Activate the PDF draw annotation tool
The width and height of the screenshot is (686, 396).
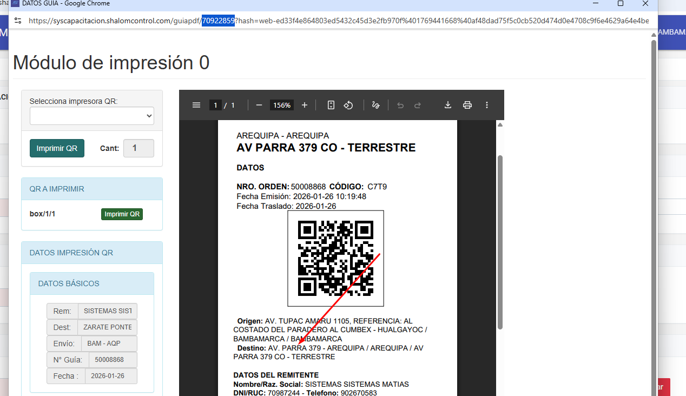[375, 105]
